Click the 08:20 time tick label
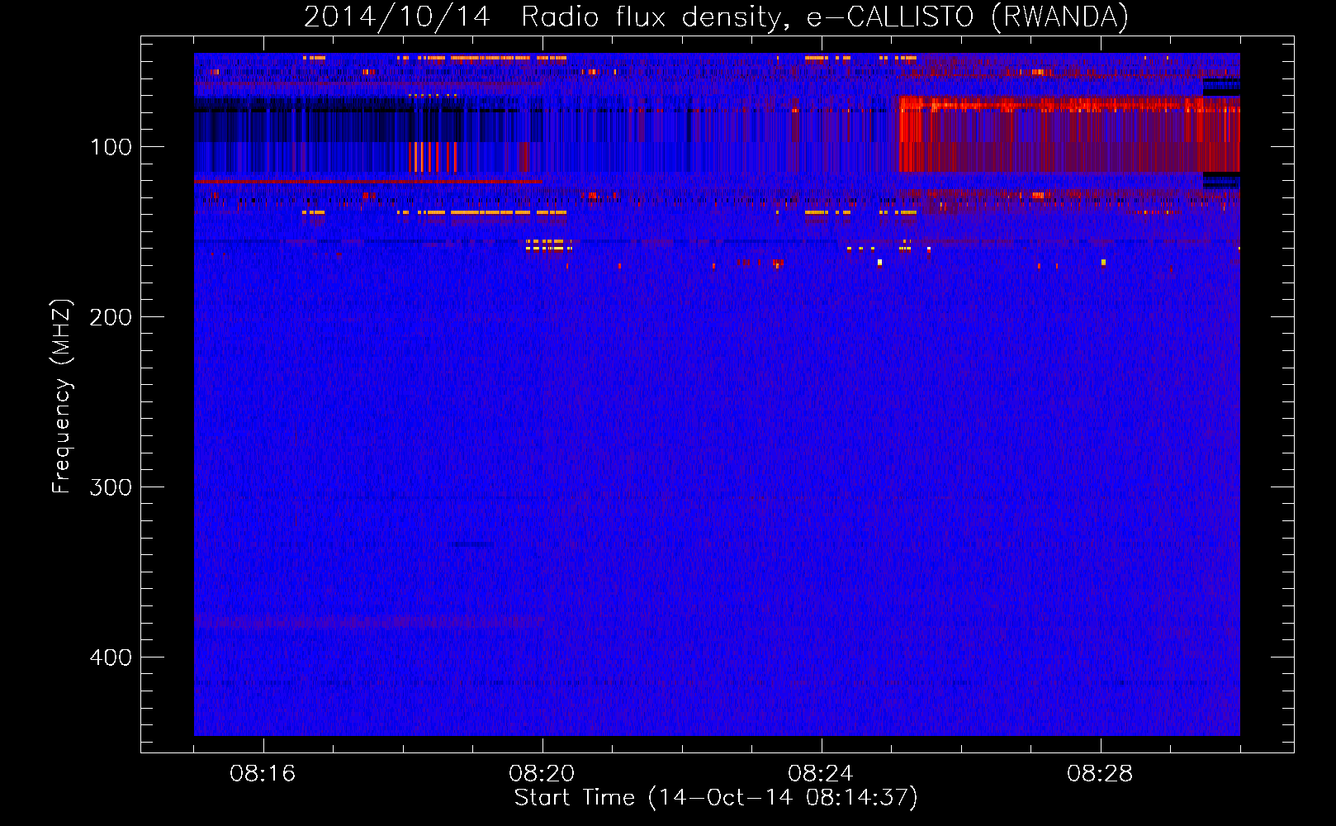The width and height of the screenshot is (1336, 826). pos(542,774)
